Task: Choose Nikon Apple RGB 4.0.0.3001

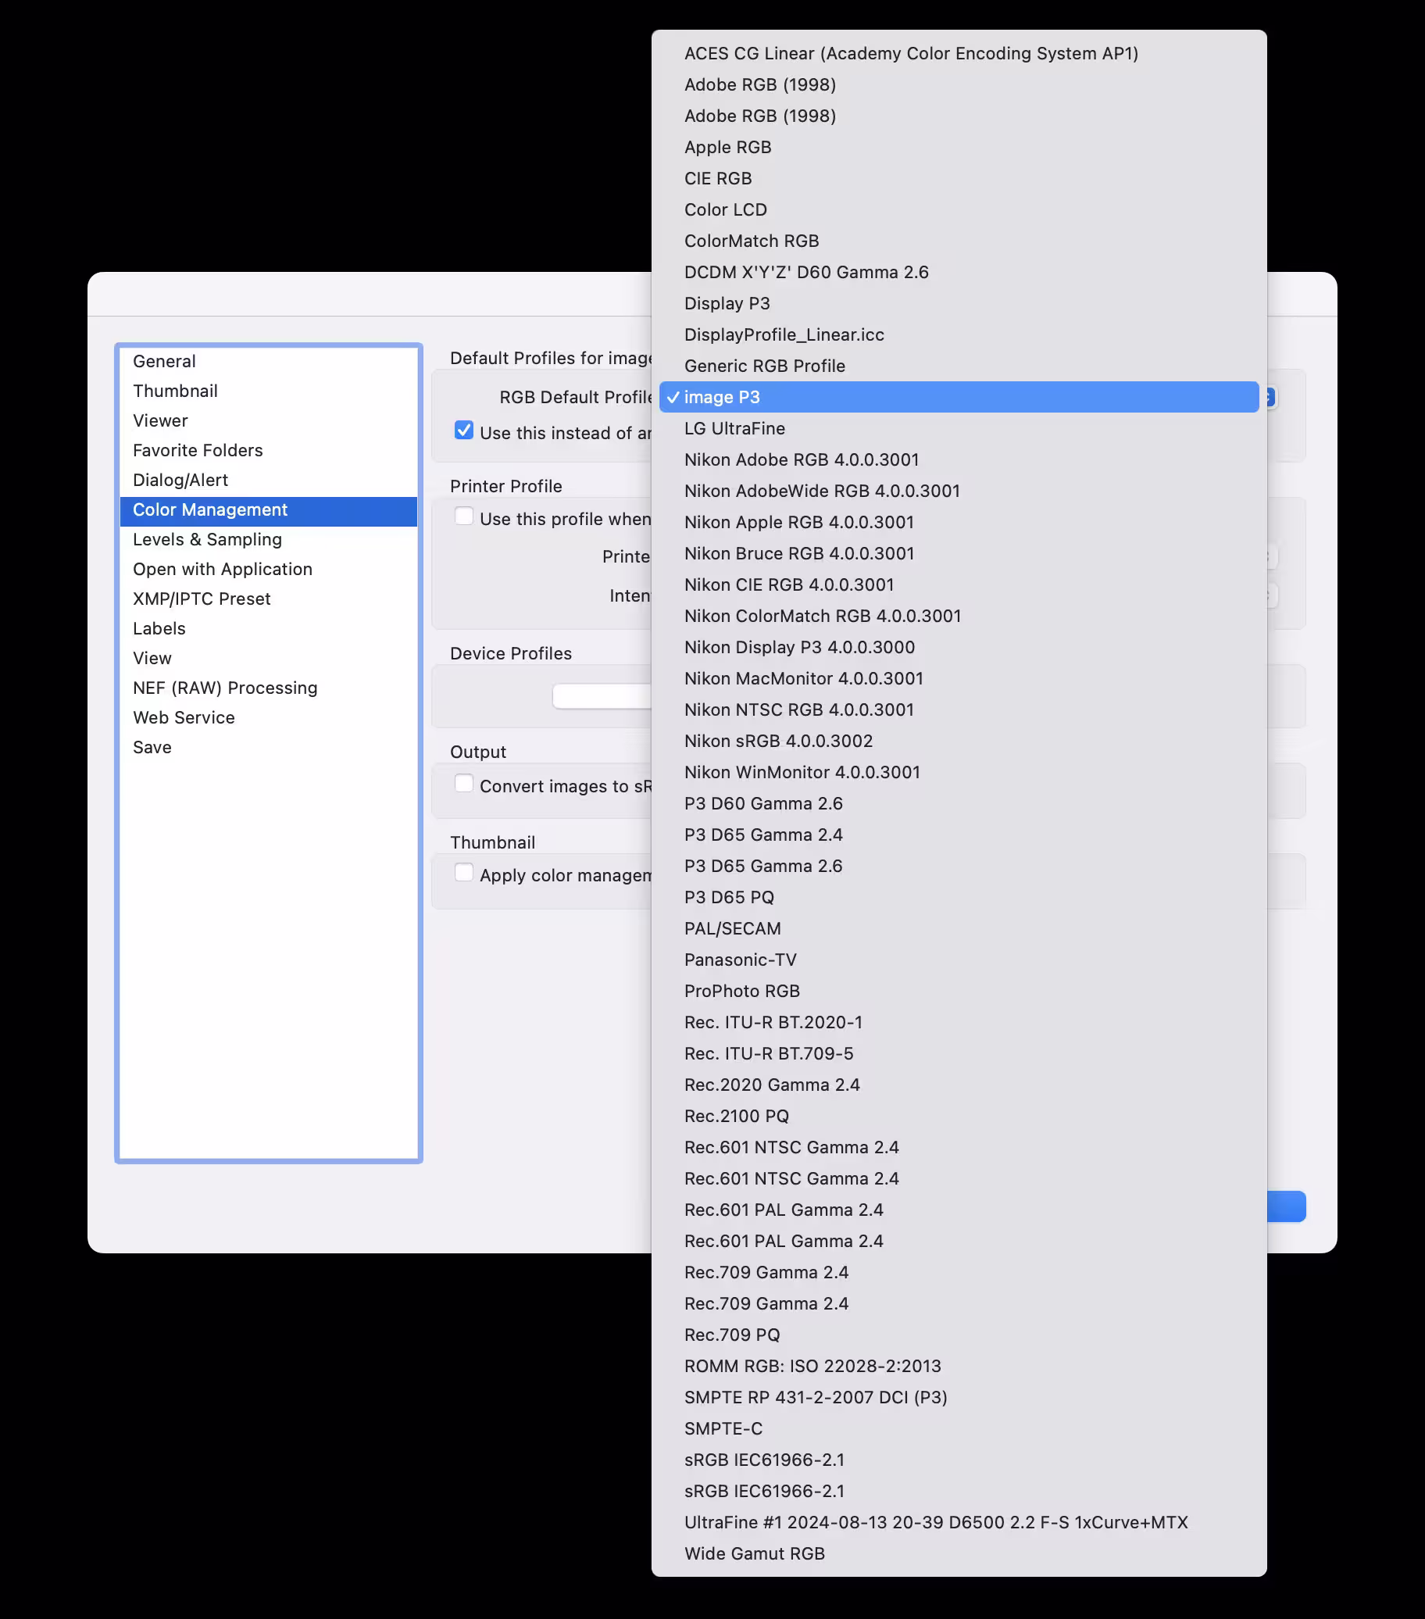Action: (959, 523)
